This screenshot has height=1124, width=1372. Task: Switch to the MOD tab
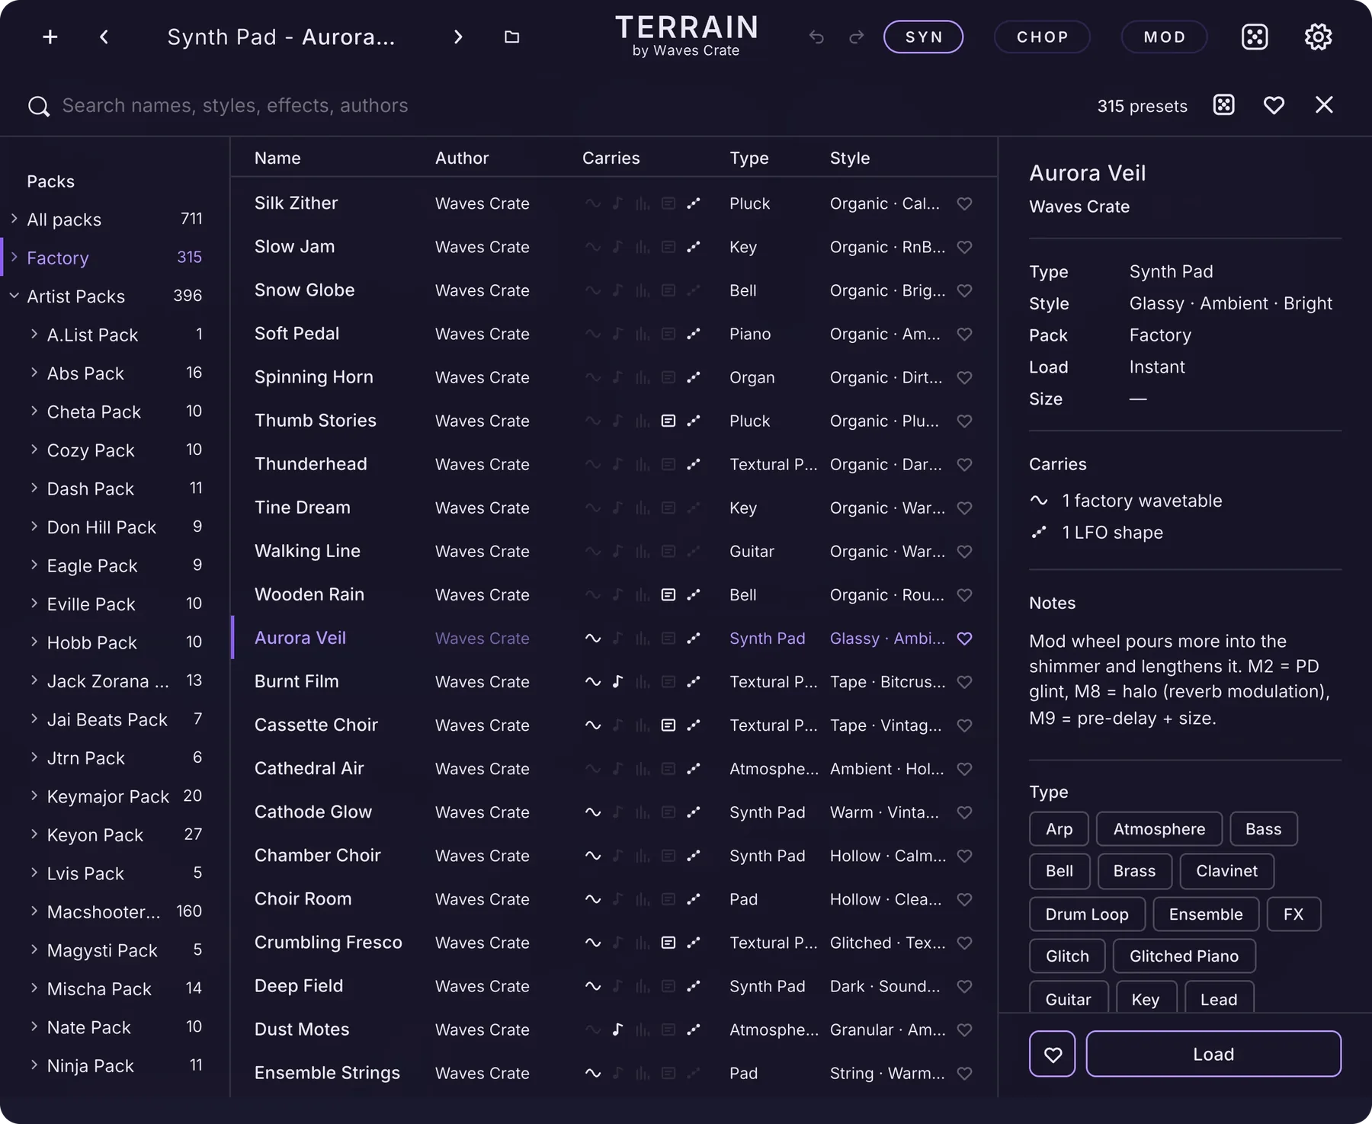pyautogui.click(x=1164, y=37)
